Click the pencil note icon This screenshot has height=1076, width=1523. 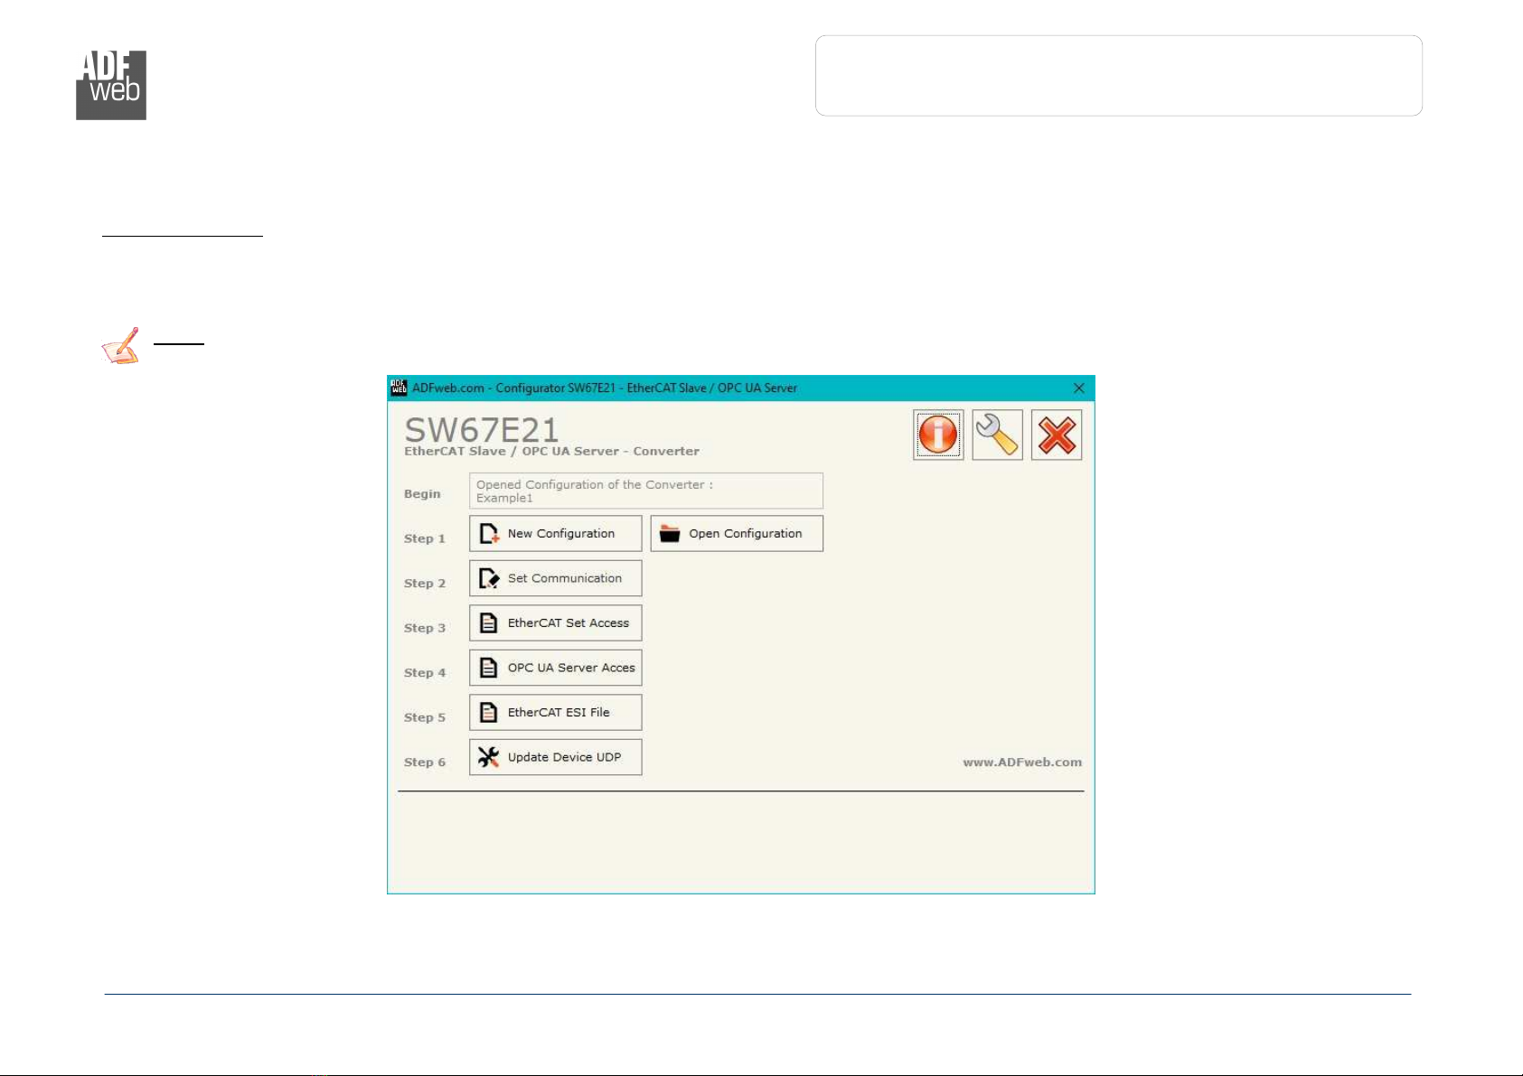121,345
